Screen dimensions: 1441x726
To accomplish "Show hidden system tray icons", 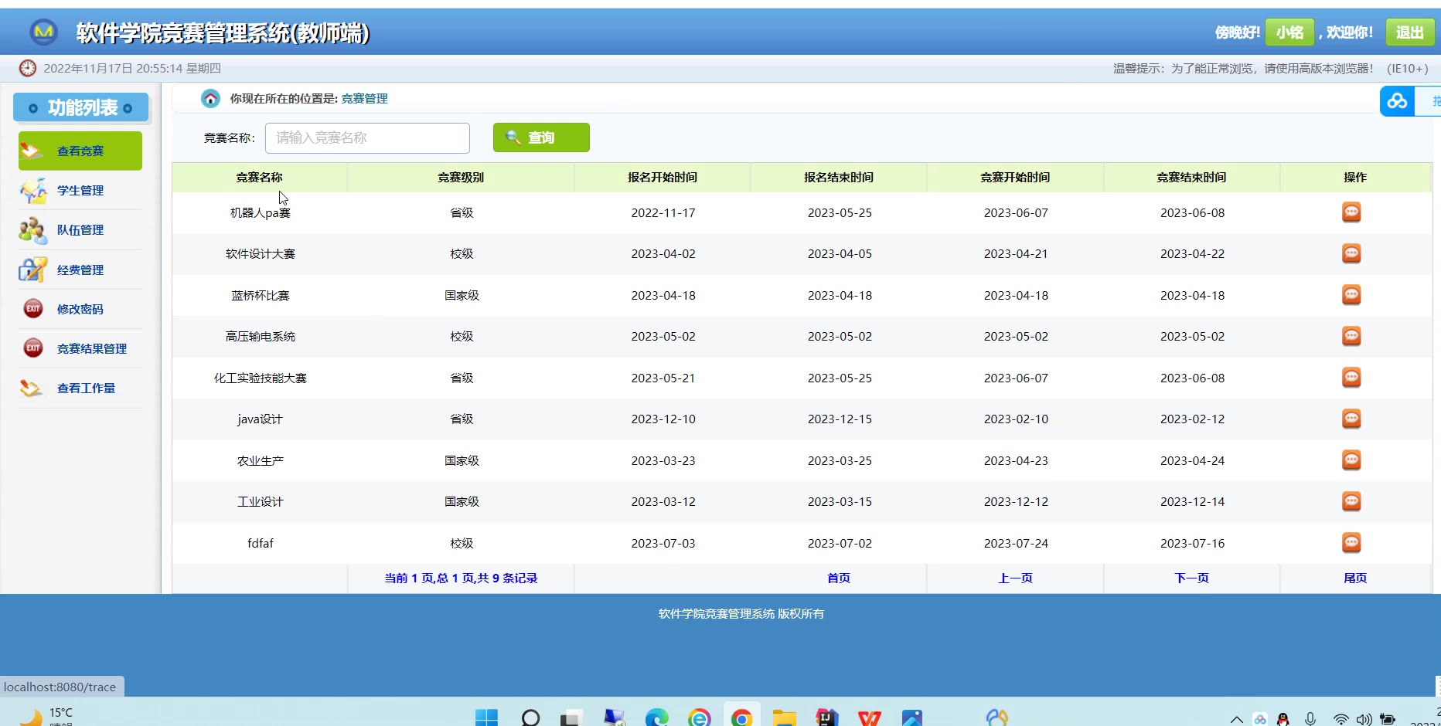I will (1236, 719).
